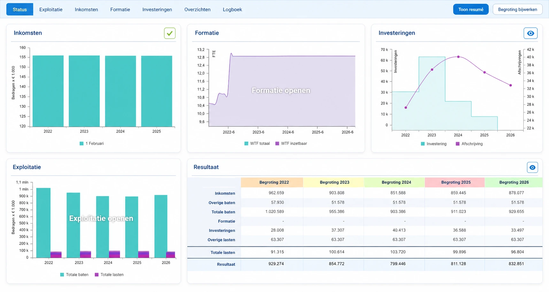Toggle the Totale lasten legend swatch
The height and width of the screenshot is (292, 549).
tap(97, 274)
